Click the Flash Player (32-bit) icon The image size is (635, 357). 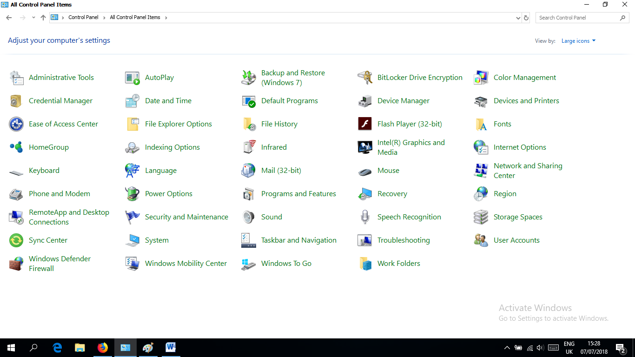click(x=365, y=124)
